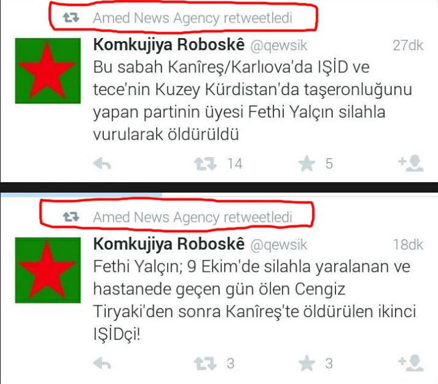Open the 27dk timestamp of first tweet
Screen dimensions: 438x384
408,45
